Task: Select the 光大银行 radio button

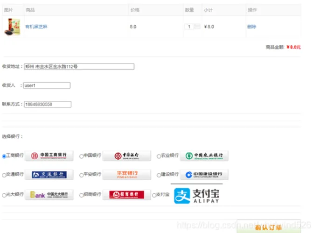Action: click(x=4, y=195)
